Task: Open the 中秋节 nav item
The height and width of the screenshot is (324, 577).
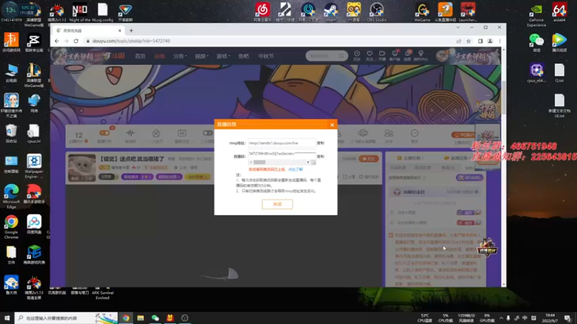Action: point(266,56)
